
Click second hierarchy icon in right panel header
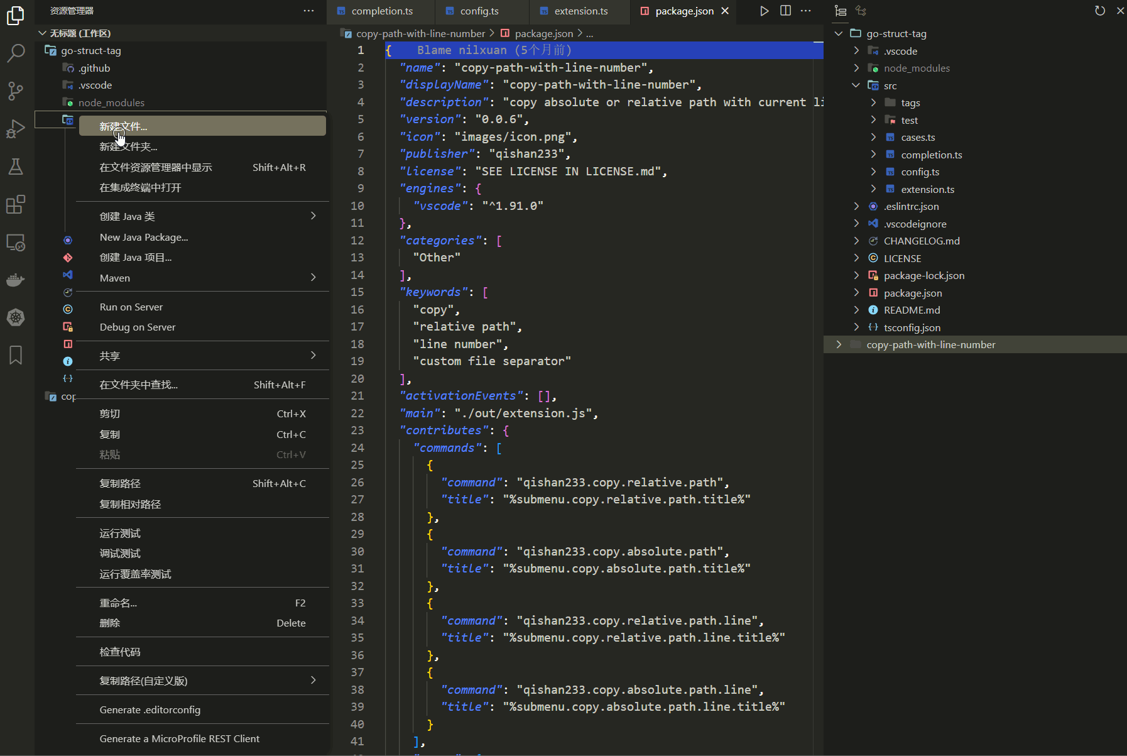(861, 11)
